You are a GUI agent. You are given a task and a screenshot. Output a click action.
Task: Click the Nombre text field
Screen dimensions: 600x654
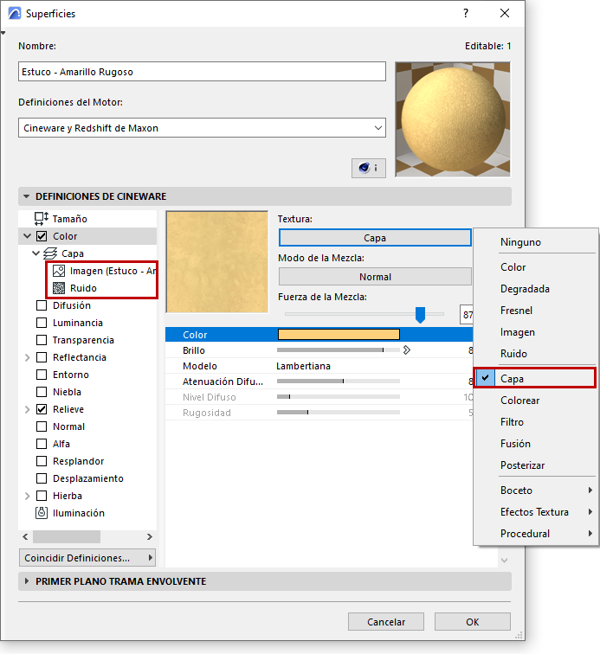click(202, 71)
